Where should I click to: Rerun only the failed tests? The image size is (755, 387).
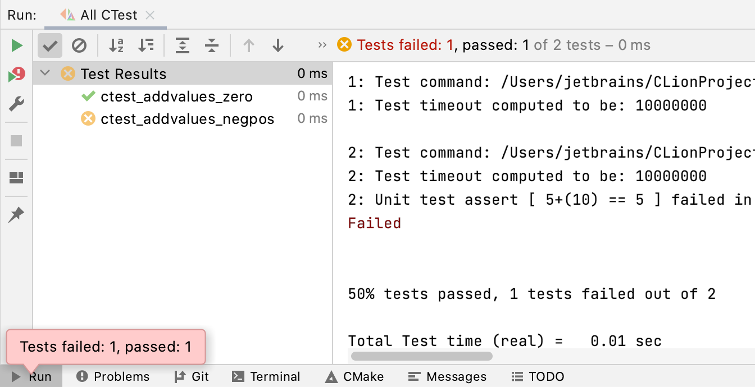(x=17, y=74)
